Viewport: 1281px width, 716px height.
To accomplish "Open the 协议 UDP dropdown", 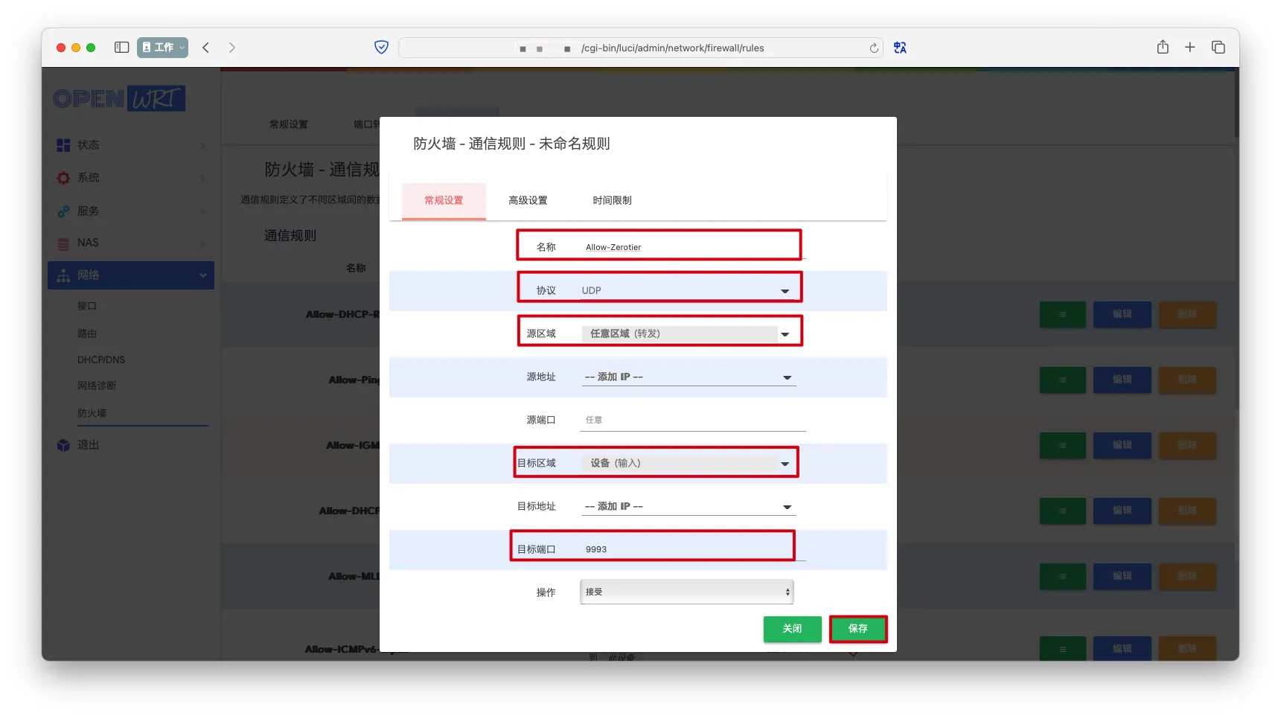I will [685, 290].
